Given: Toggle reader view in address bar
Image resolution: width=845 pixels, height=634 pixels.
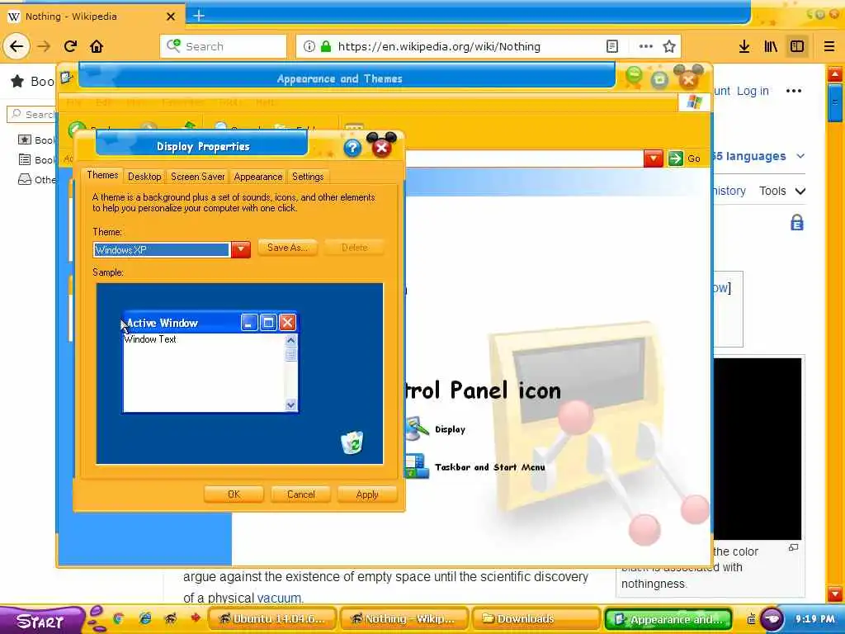Looking at the screenshot, I should coord(612,46).
